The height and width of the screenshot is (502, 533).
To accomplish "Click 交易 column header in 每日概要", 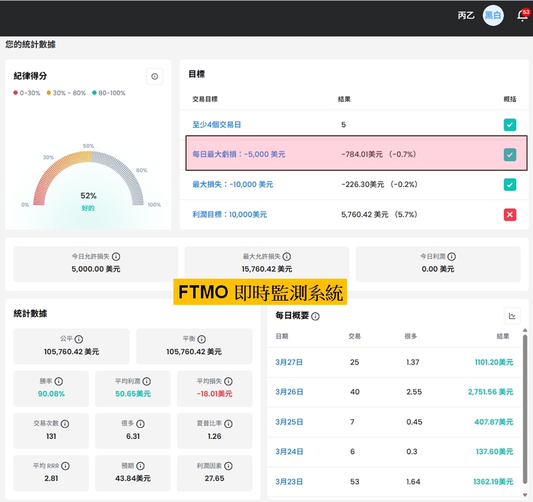I will 355,336.
